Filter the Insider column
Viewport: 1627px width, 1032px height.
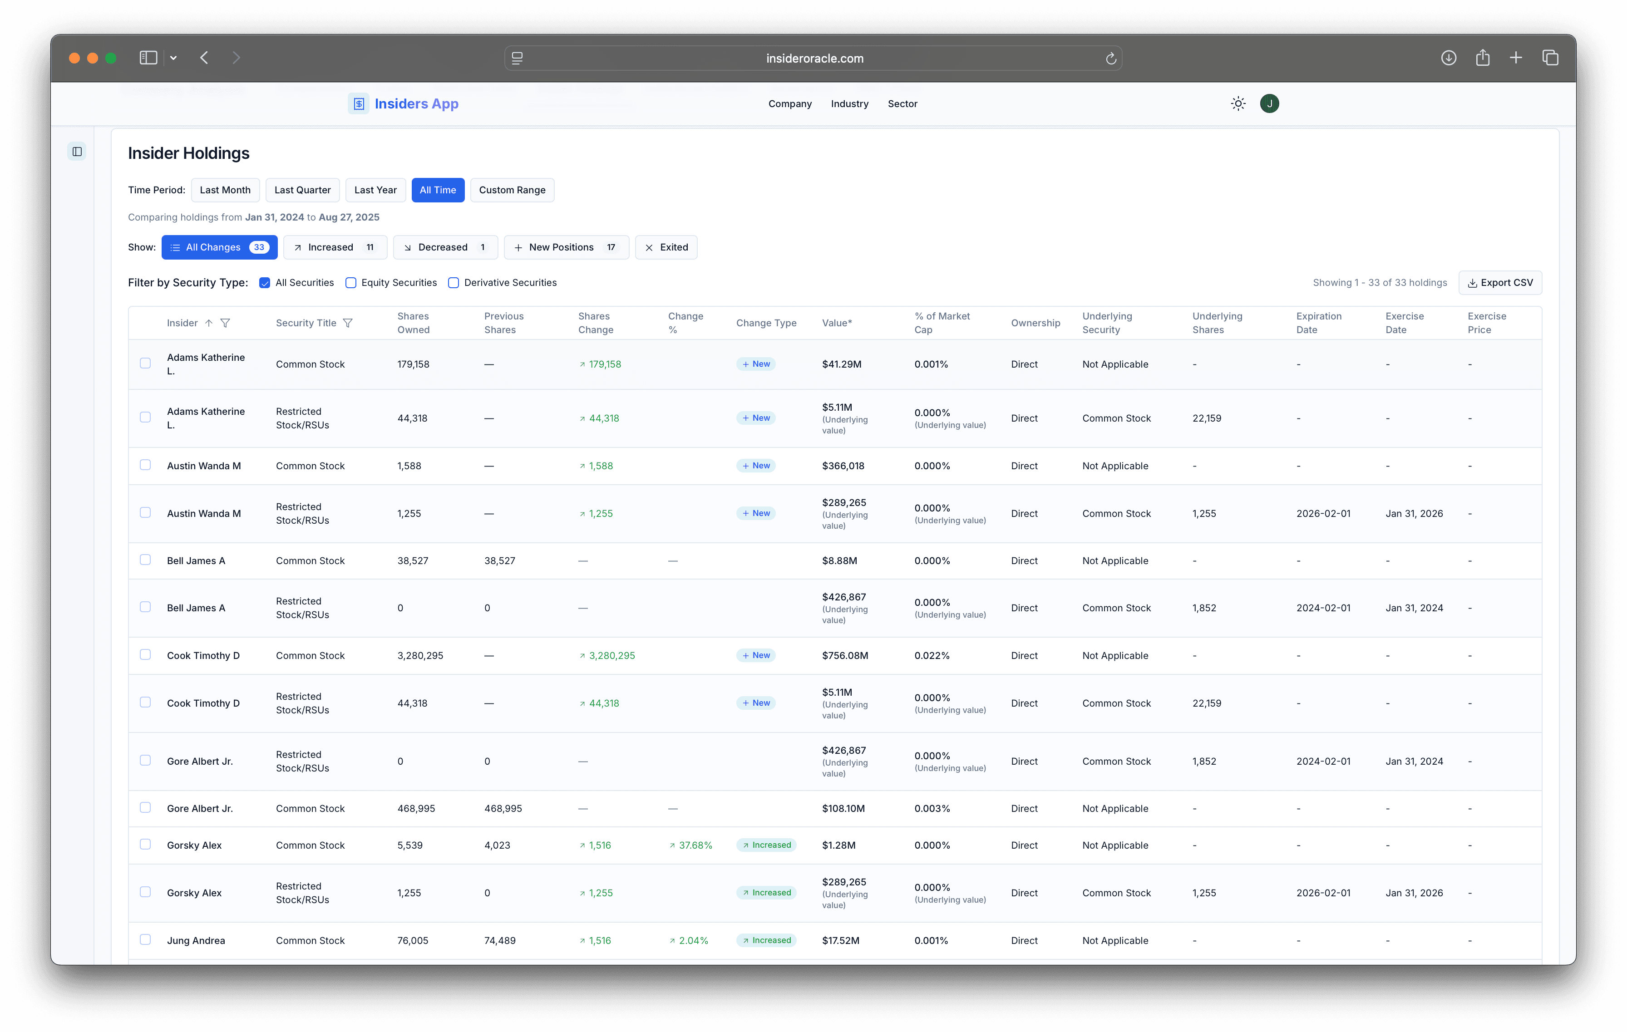(x=226, y=323)
